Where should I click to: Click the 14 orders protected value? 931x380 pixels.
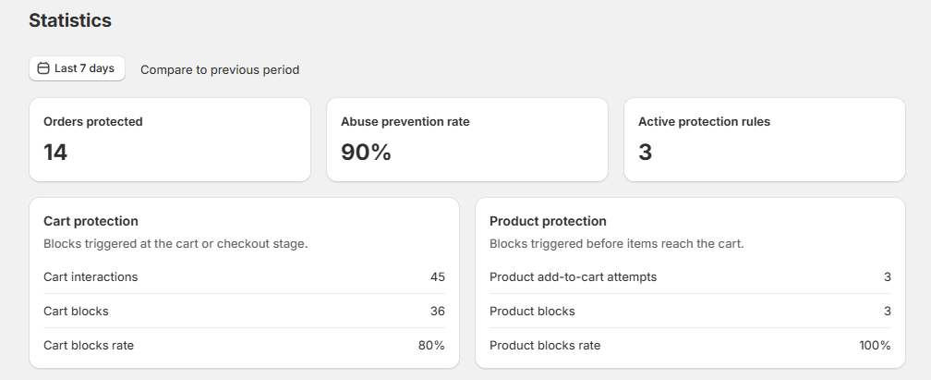click(x=55, y=152)
